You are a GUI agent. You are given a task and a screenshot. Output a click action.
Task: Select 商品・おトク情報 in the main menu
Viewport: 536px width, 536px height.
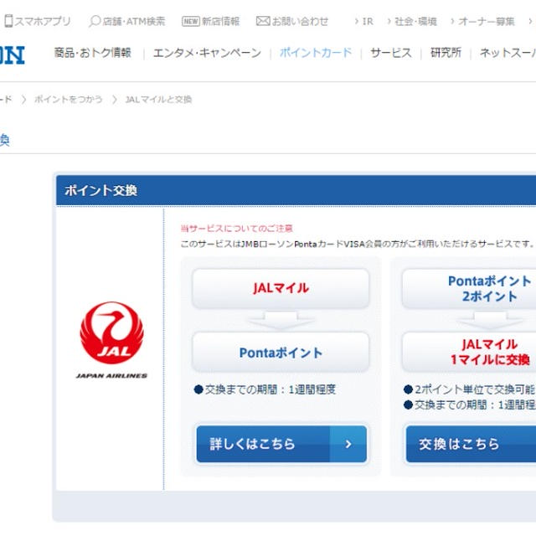(93, 53)
